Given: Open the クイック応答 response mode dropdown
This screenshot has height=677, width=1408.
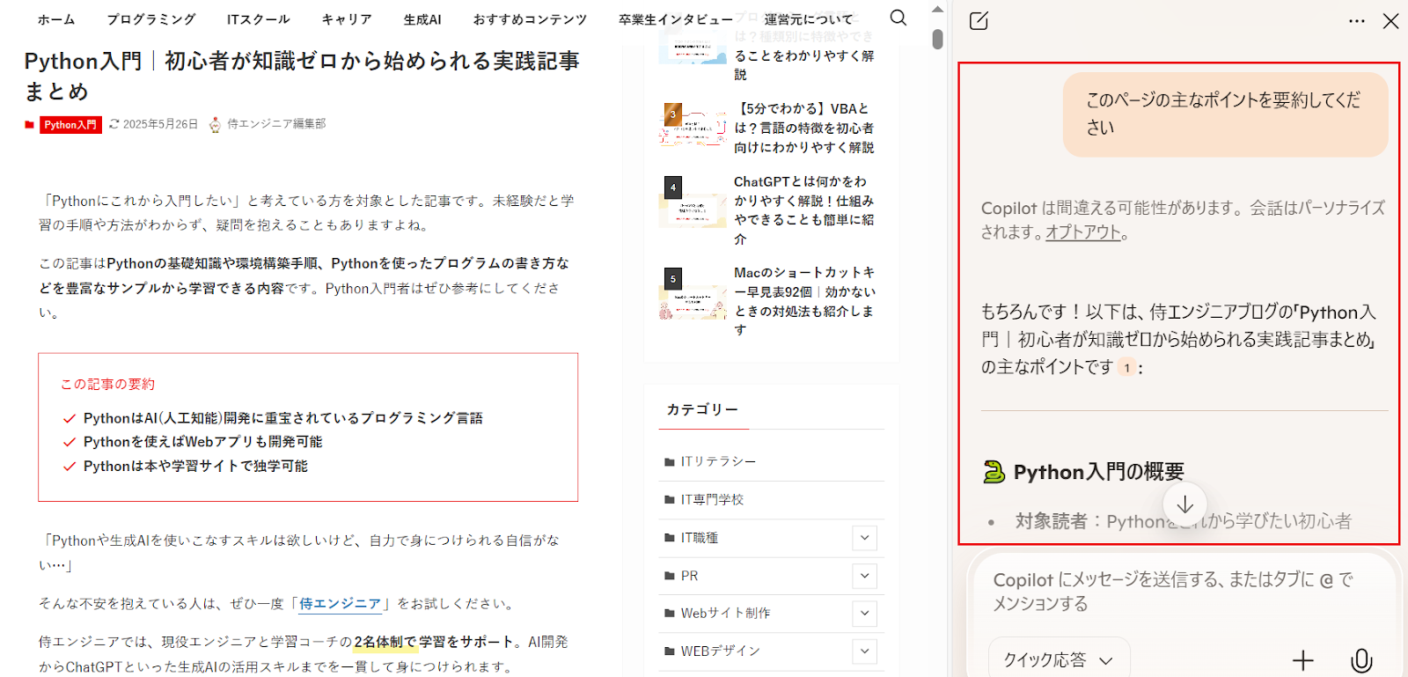Looking at the screenshot, I should (1059, 659).
